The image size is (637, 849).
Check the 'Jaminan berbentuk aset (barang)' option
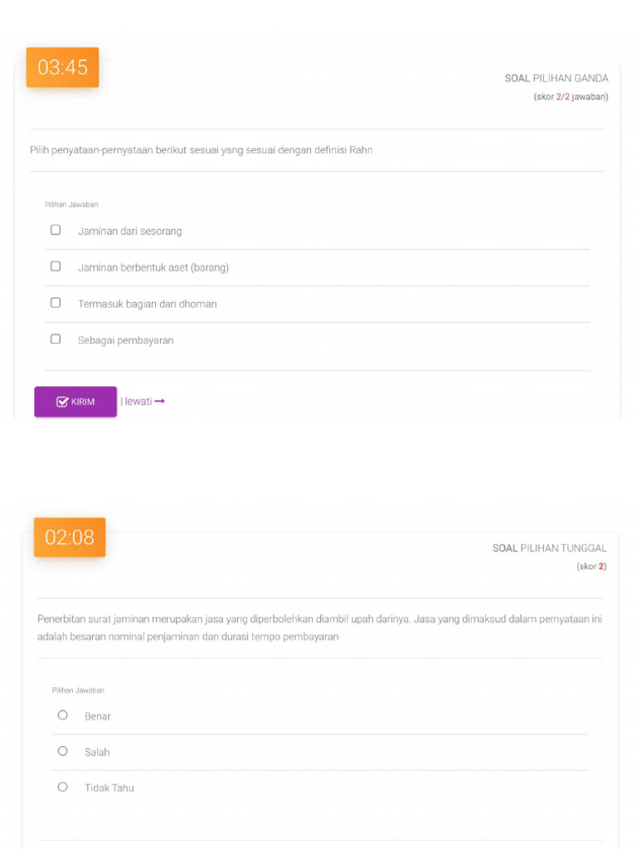click(56, 266)
